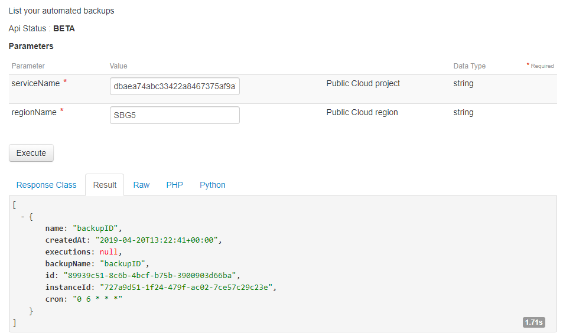Viewport: 563px width, 333px height.
Task: Click the null executions value
Action: point(109,252)
